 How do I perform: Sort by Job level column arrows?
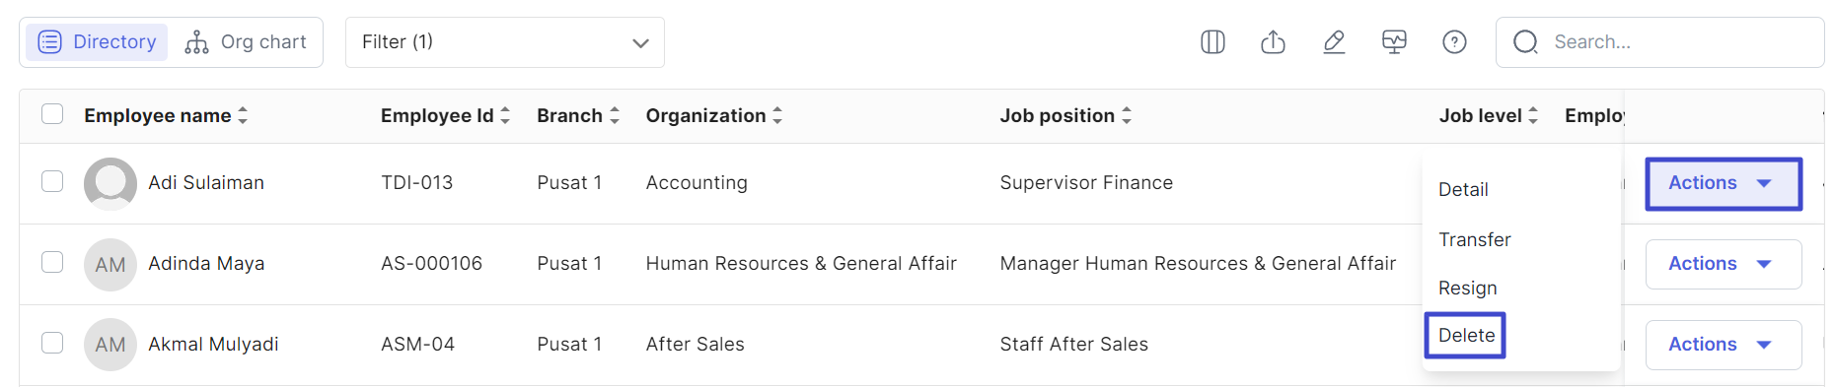pyautogui.click(x=1533, y=115)
